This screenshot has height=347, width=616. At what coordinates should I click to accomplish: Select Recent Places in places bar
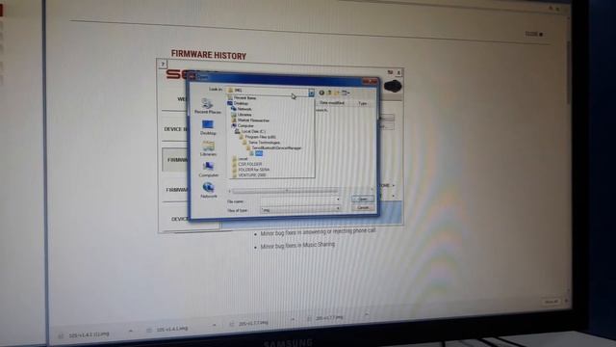point(208,107)
